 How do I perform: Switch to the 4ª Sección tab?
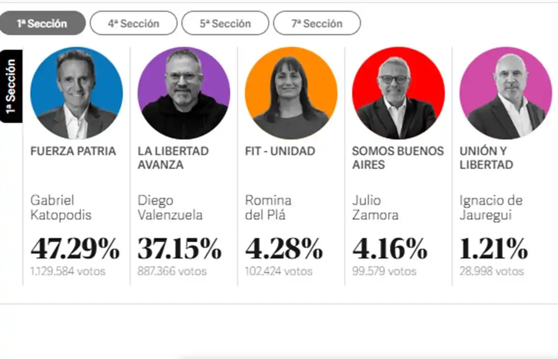(x=133, y=22)
